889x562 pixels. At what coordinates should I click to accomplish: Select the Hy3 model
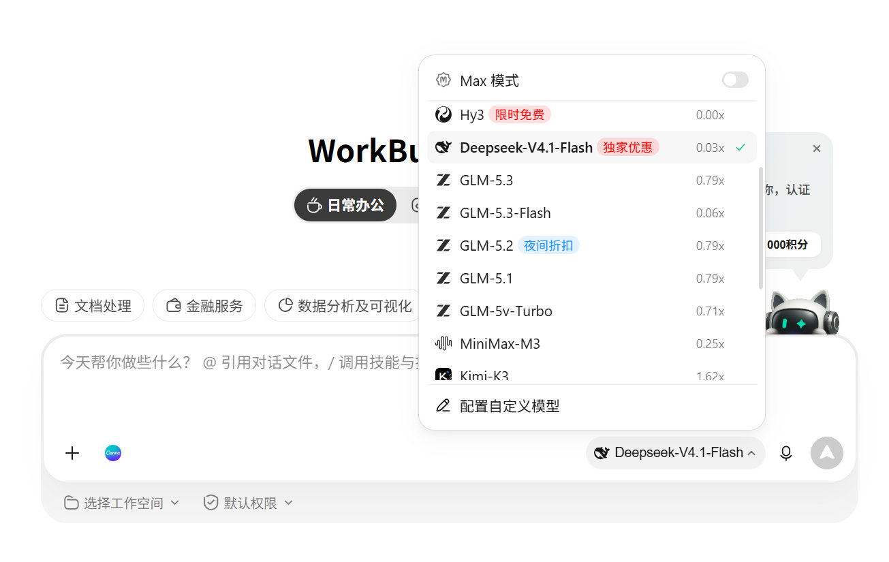(x=591, y=114)
